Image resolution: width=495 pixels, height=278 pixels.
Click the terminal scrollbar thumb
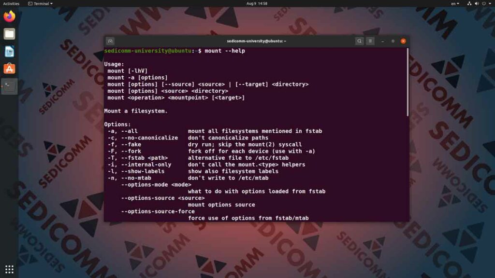[x=408, y=82]
